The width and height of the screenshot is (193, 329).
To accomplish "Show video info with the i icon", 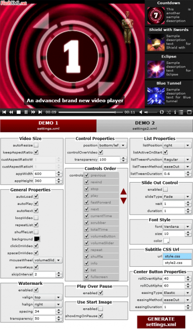I will (175, 112).
